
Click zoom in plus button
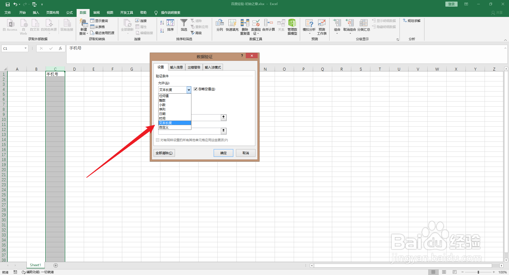point(494,272)
